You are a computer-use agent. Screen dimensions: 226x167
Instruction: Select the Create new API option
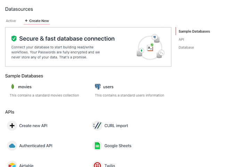(33, 126)
